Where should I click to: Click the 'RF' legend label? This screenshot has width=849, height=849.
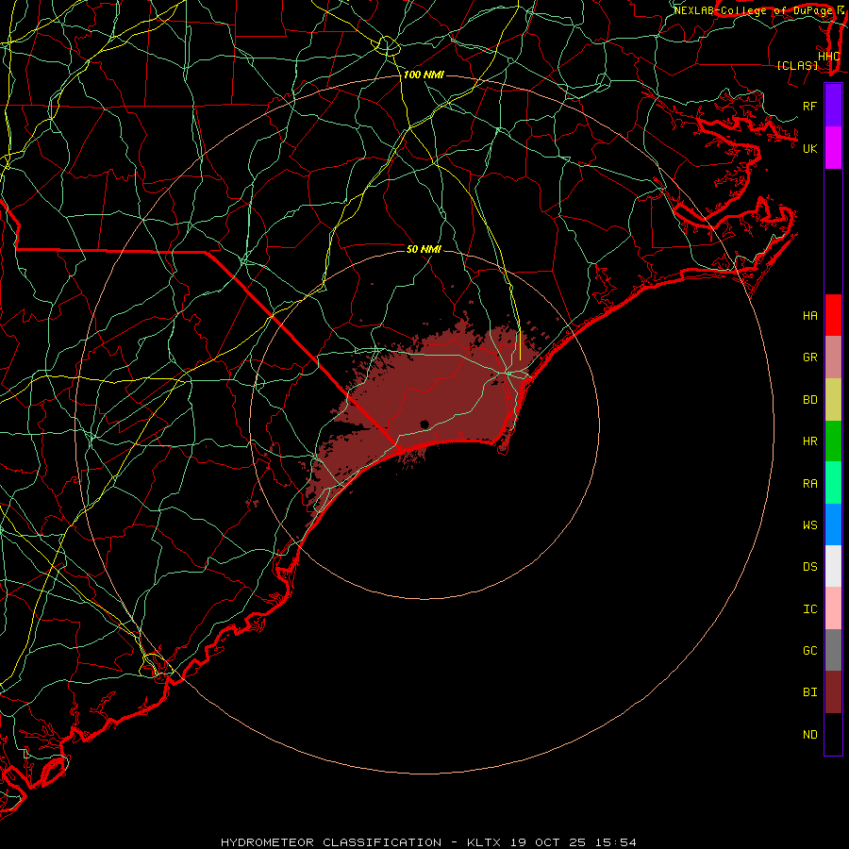coord(810,106)
